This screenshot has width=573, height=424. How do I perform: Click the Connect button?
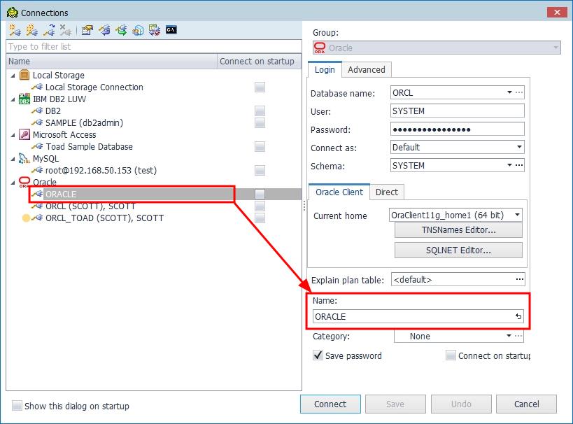[330, 404]
